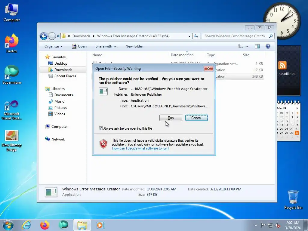The height and width of the screenshot is (231, 308).
Task: Click the Explorer forward arrow button
Action: tap(52, 36)
